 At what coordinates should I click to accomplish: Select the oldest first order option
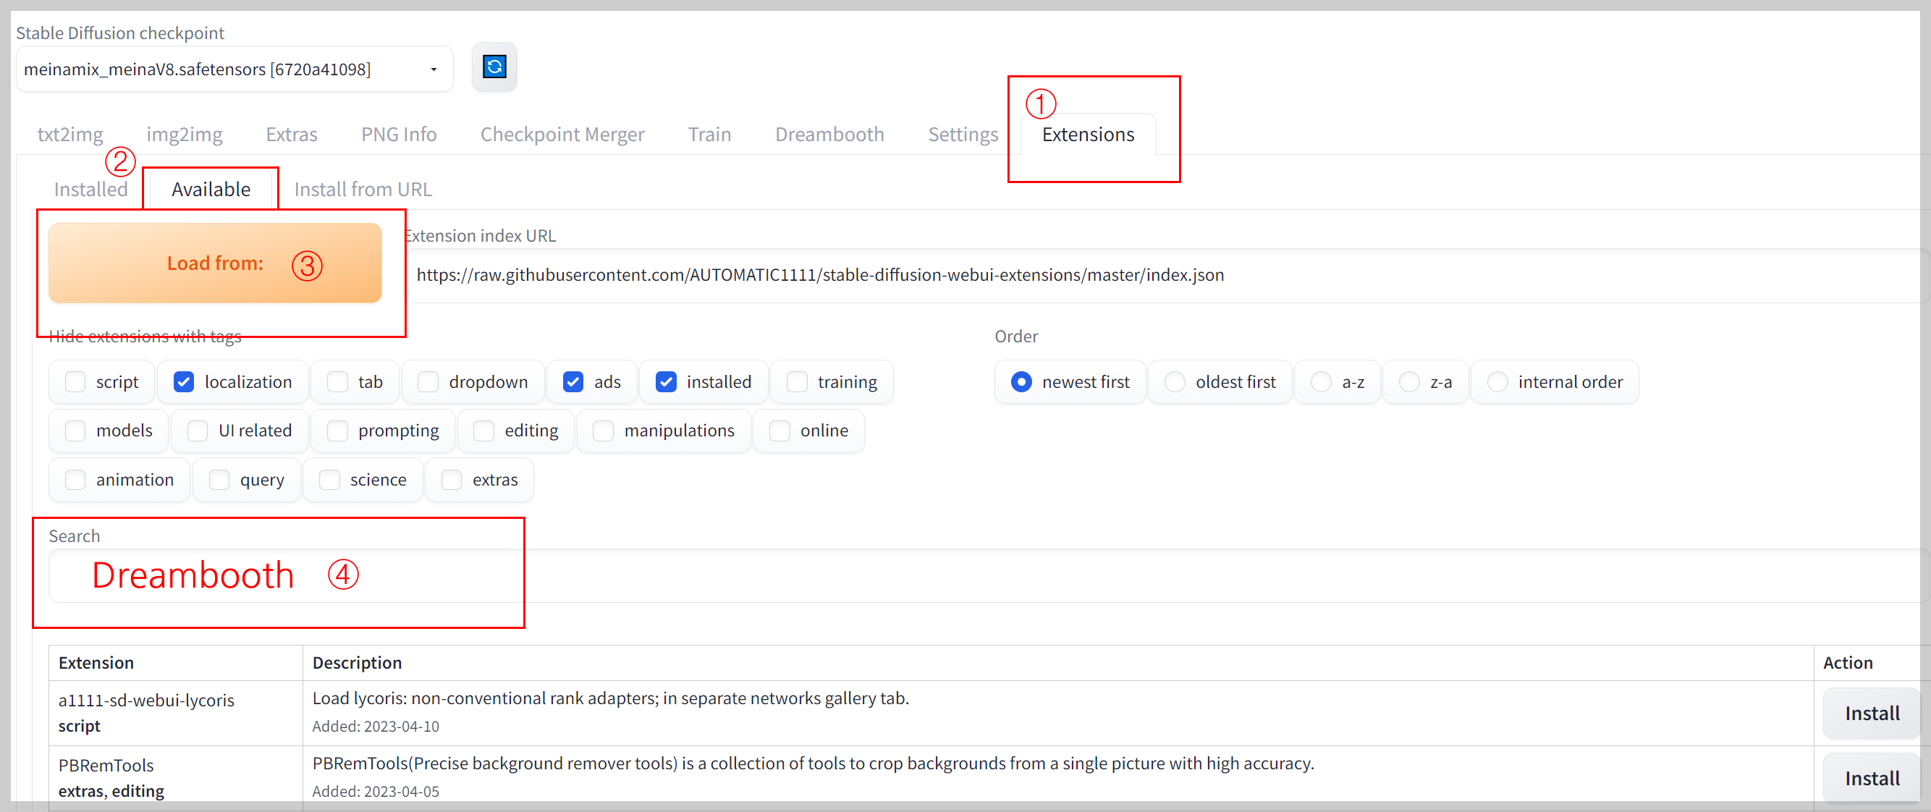[x=1175, y=381]
